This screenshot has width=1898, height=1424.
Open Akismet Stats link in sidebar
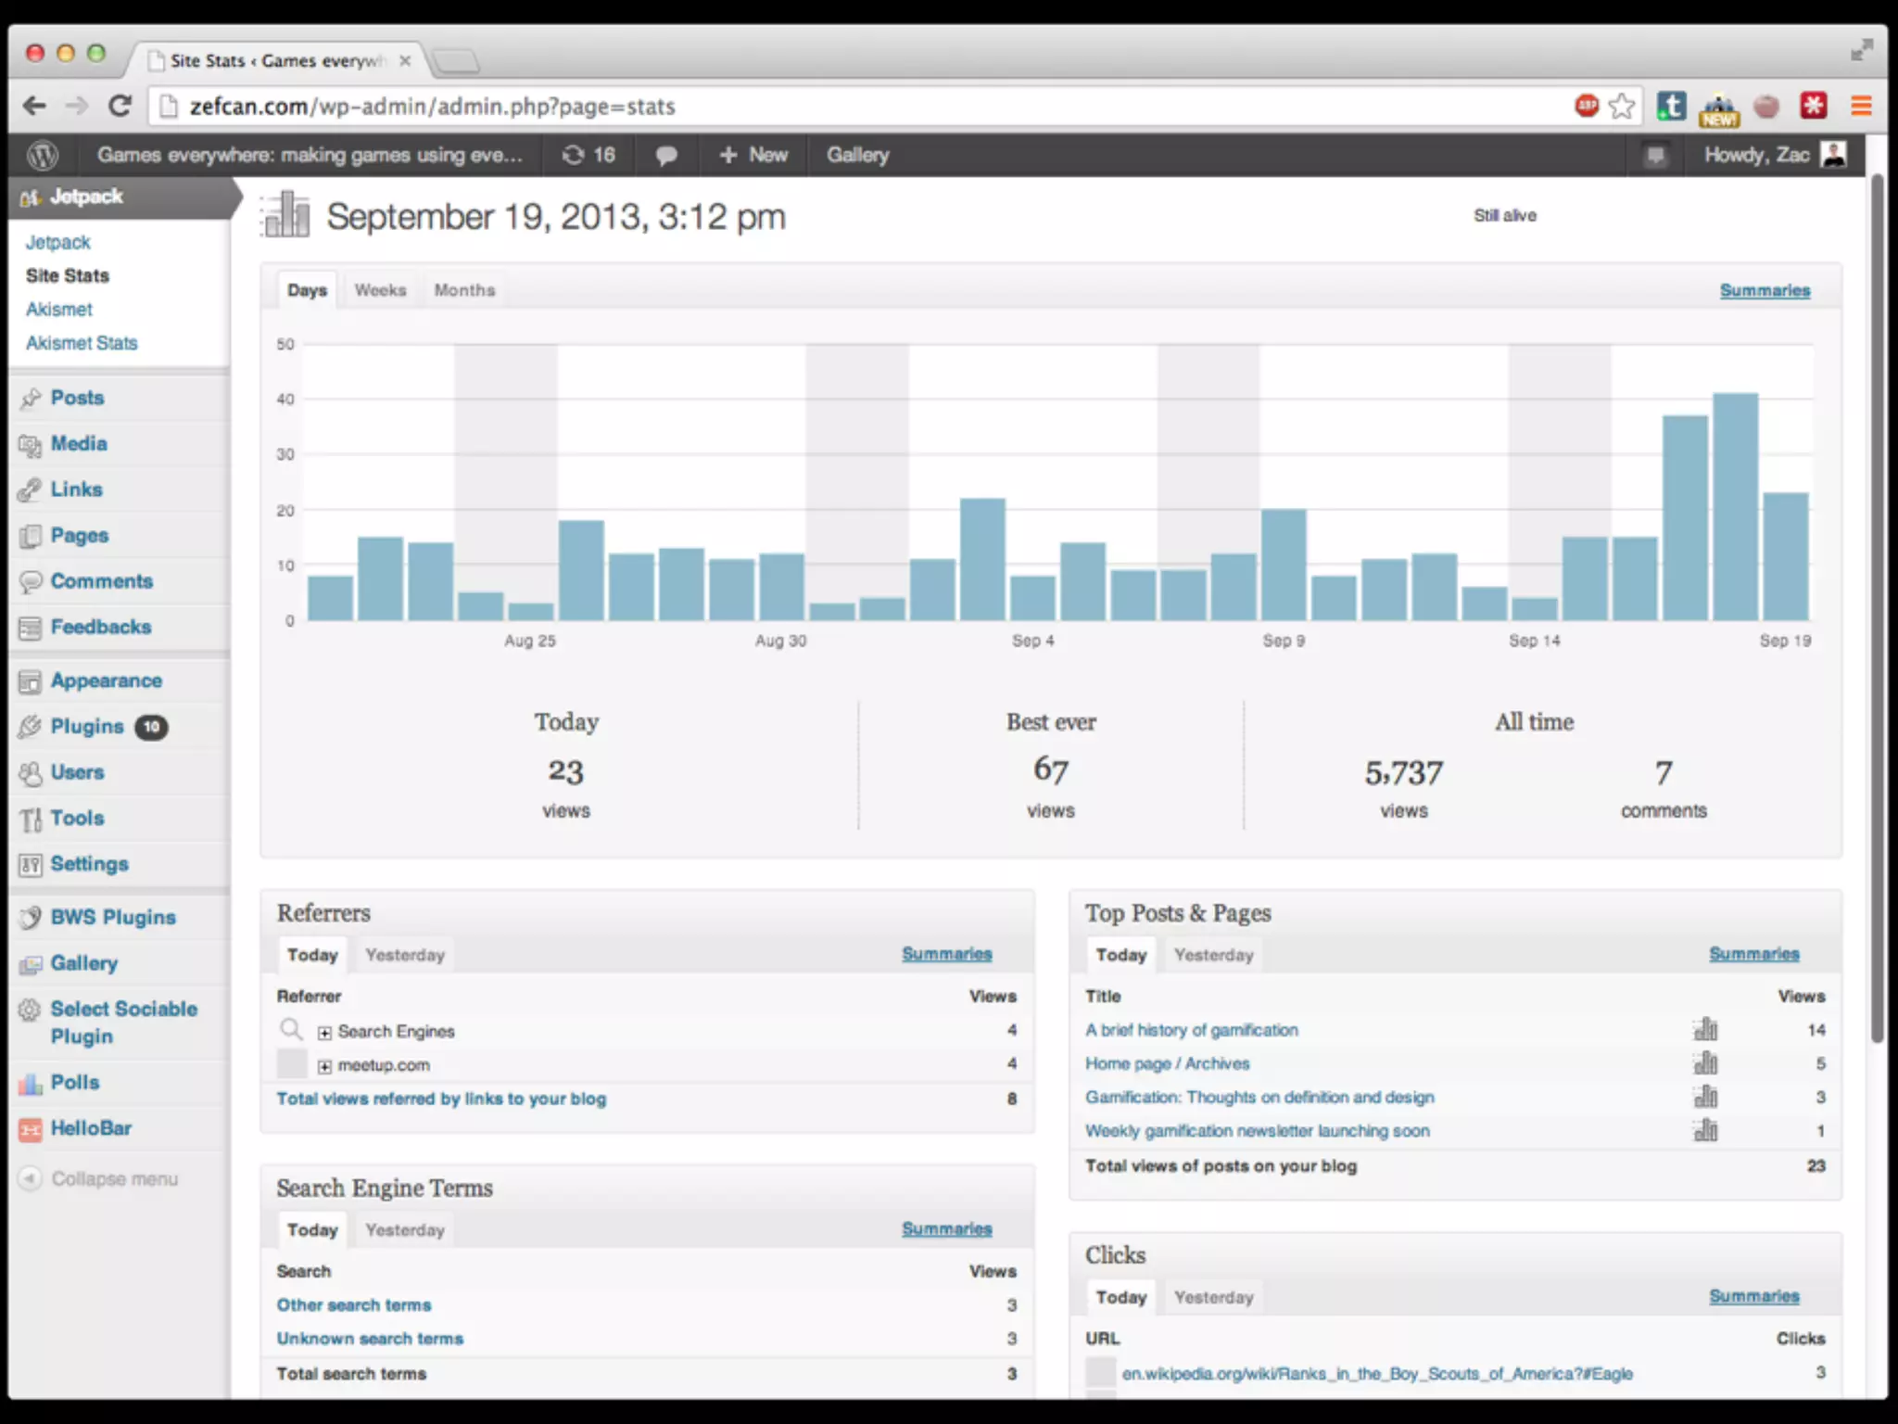click(82, 343)
